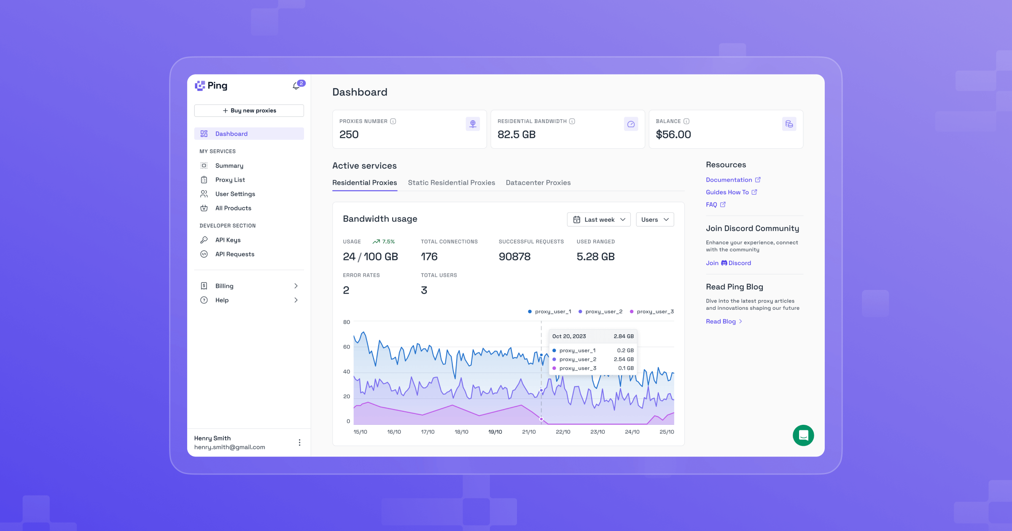Expand the Billing section
The height and width of the screenshot is (531, 1012).
coord(249,286)
